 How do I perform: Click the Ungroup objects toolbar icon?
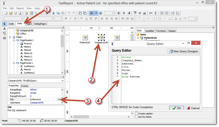coord(85,13)
